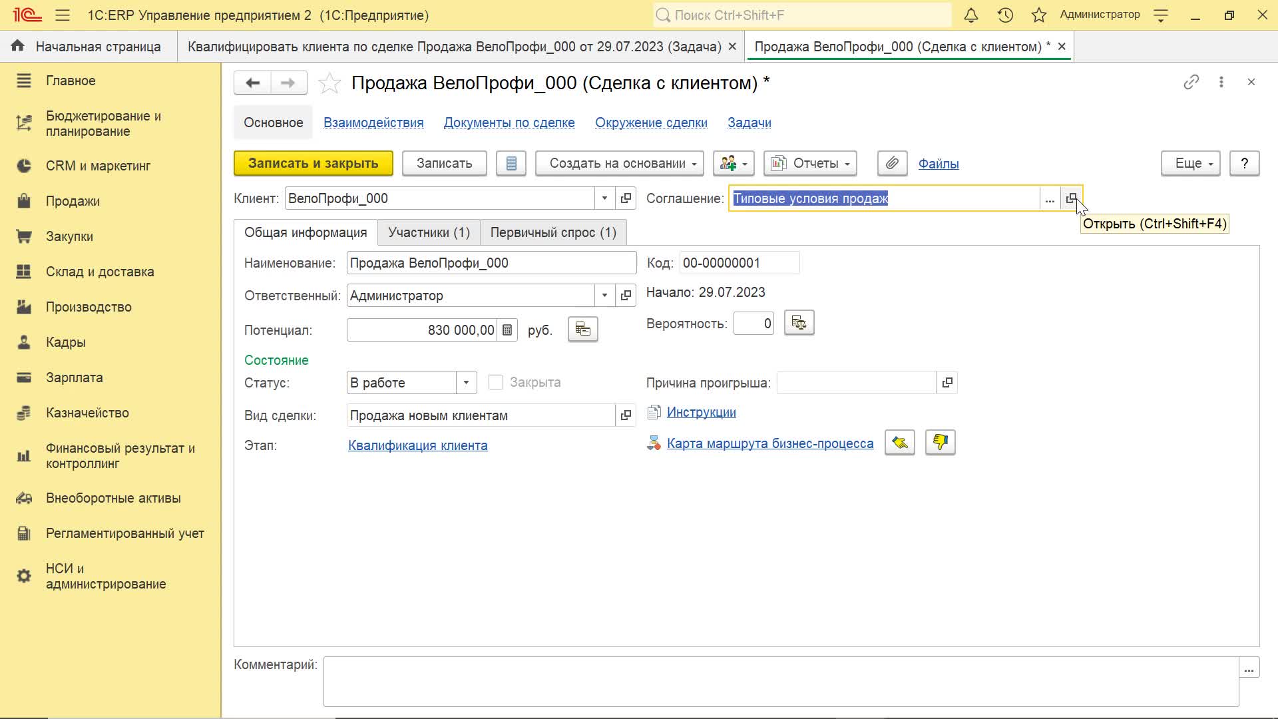Close the Квалифицировать клиента task tab
Viewport: 1278px width, 719px height.
pos(732,47)
